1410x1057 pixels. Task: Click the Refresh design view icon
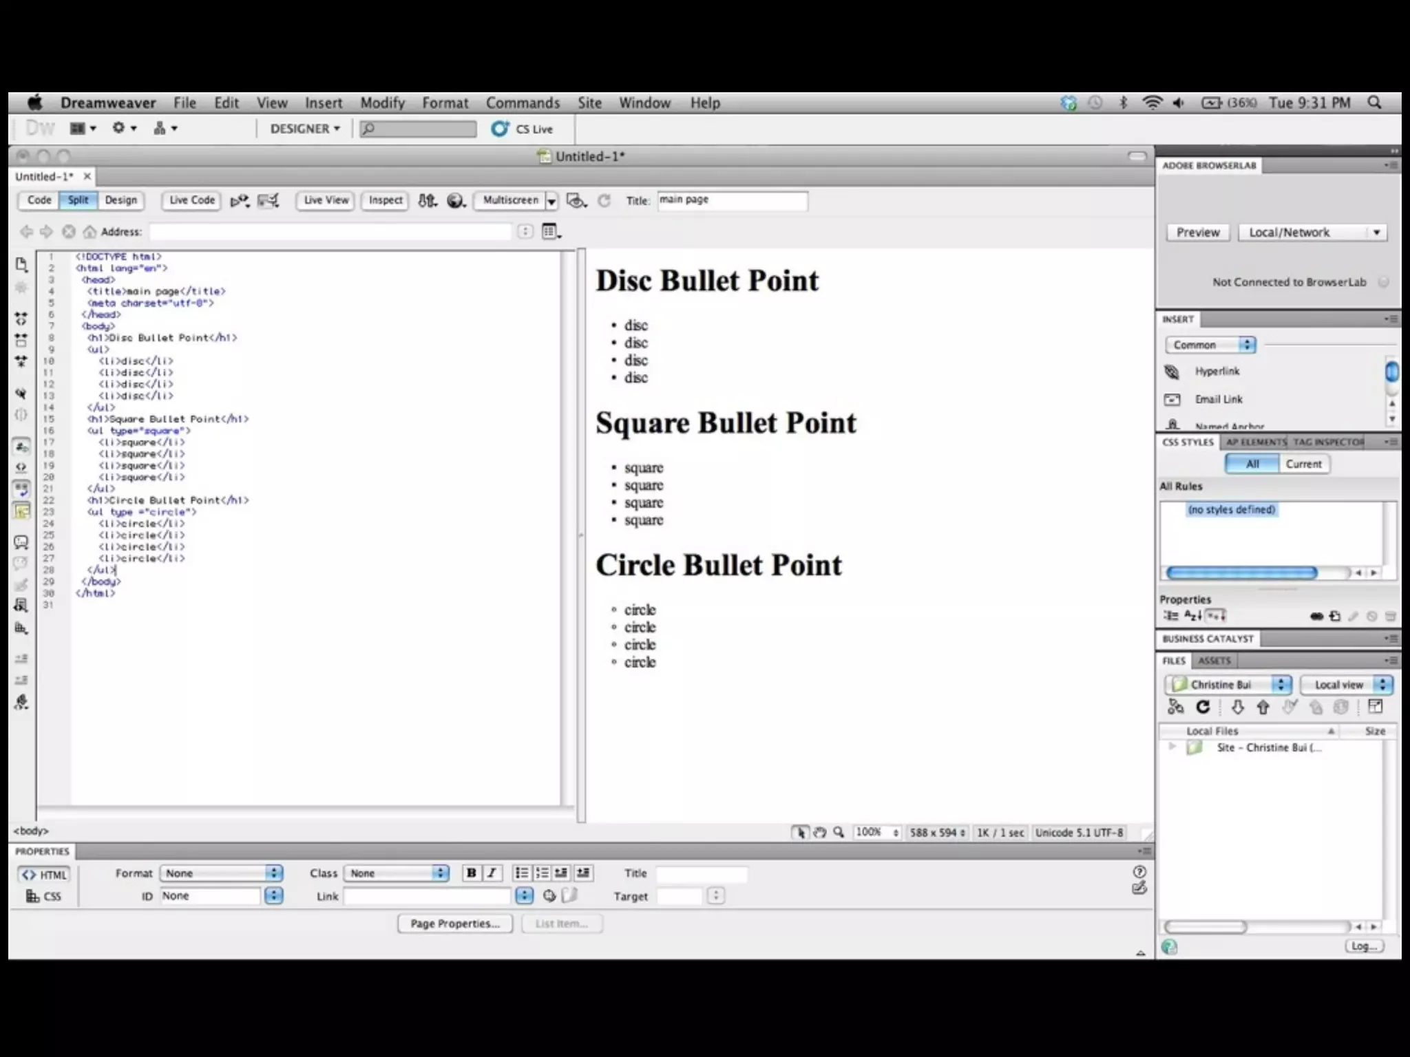pyautogui.click(x=604, y=200)
